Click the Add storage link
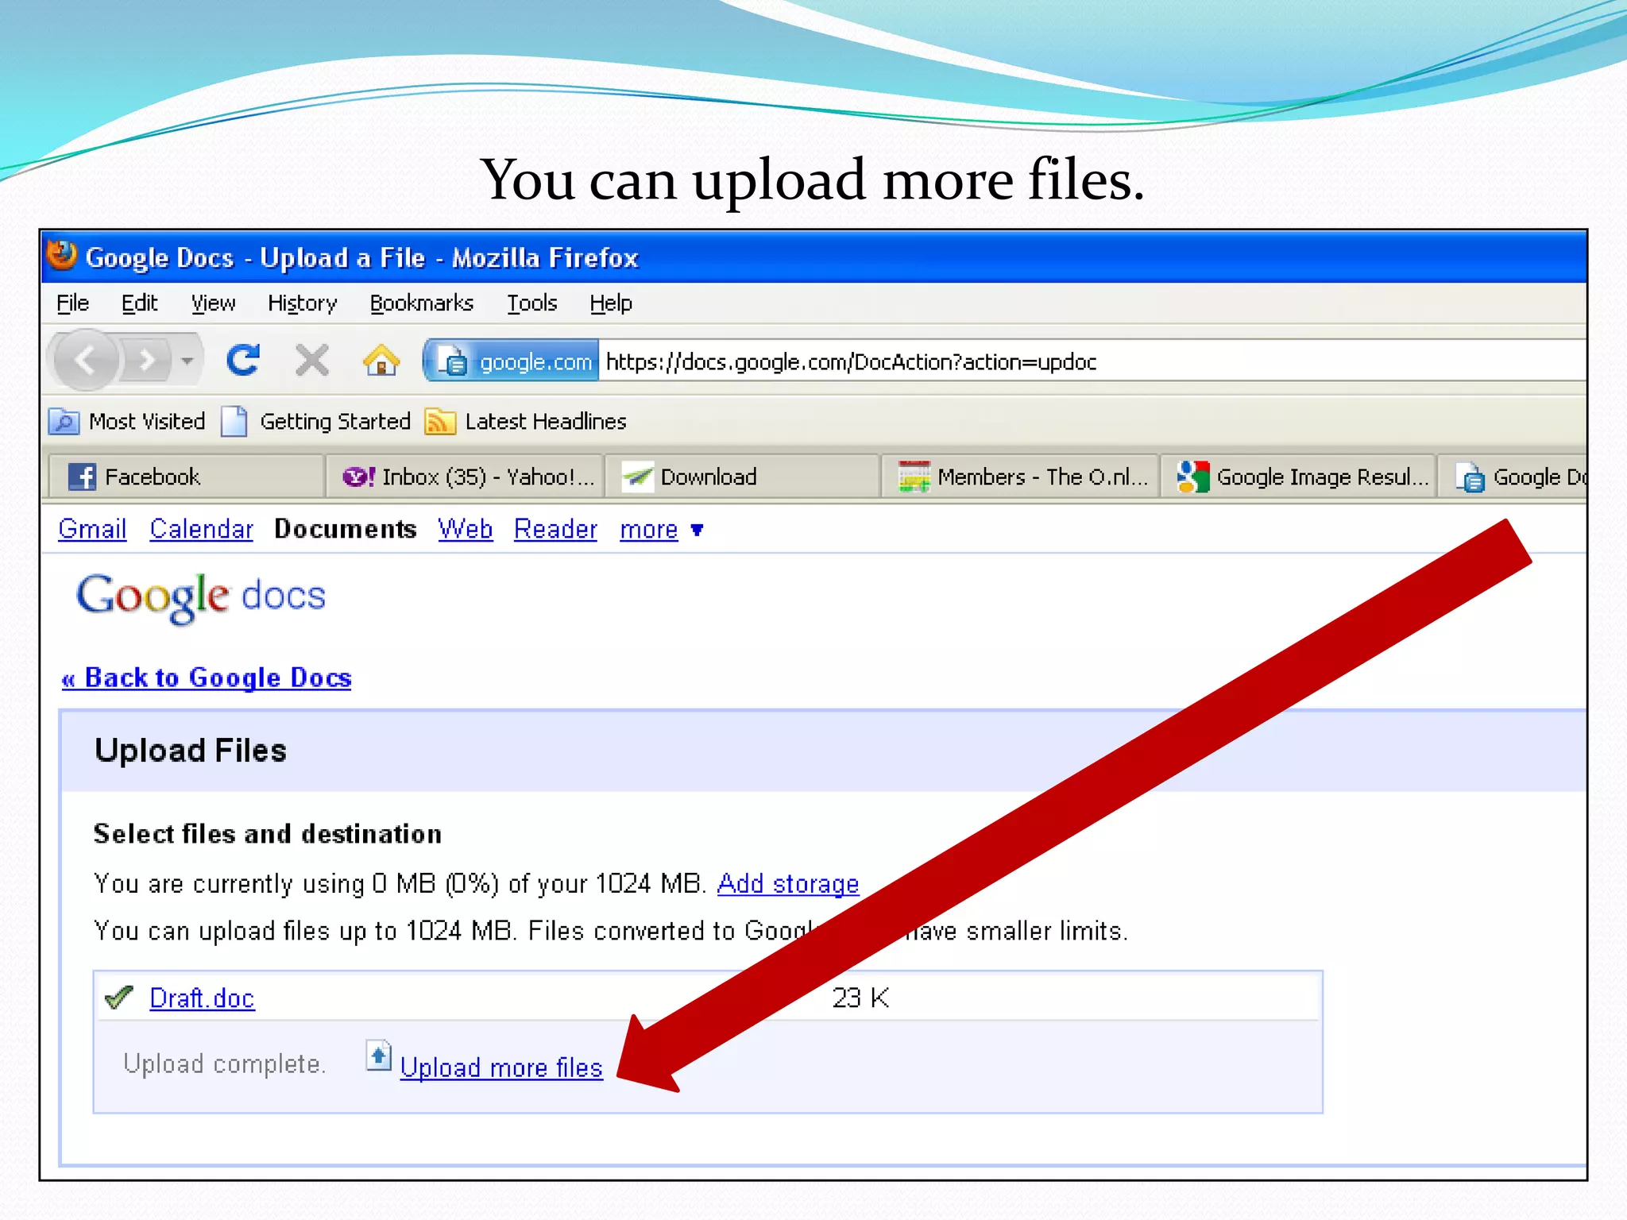 click(x=788, y=883)
